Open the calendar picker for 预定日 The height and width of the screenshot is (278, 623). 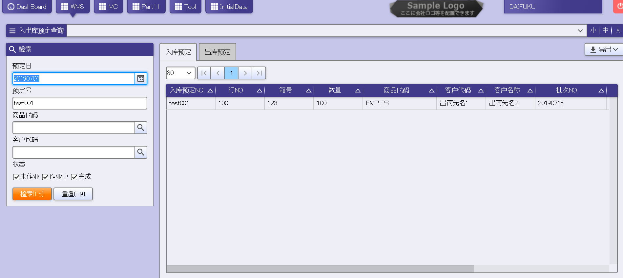[x=141, y=79]
